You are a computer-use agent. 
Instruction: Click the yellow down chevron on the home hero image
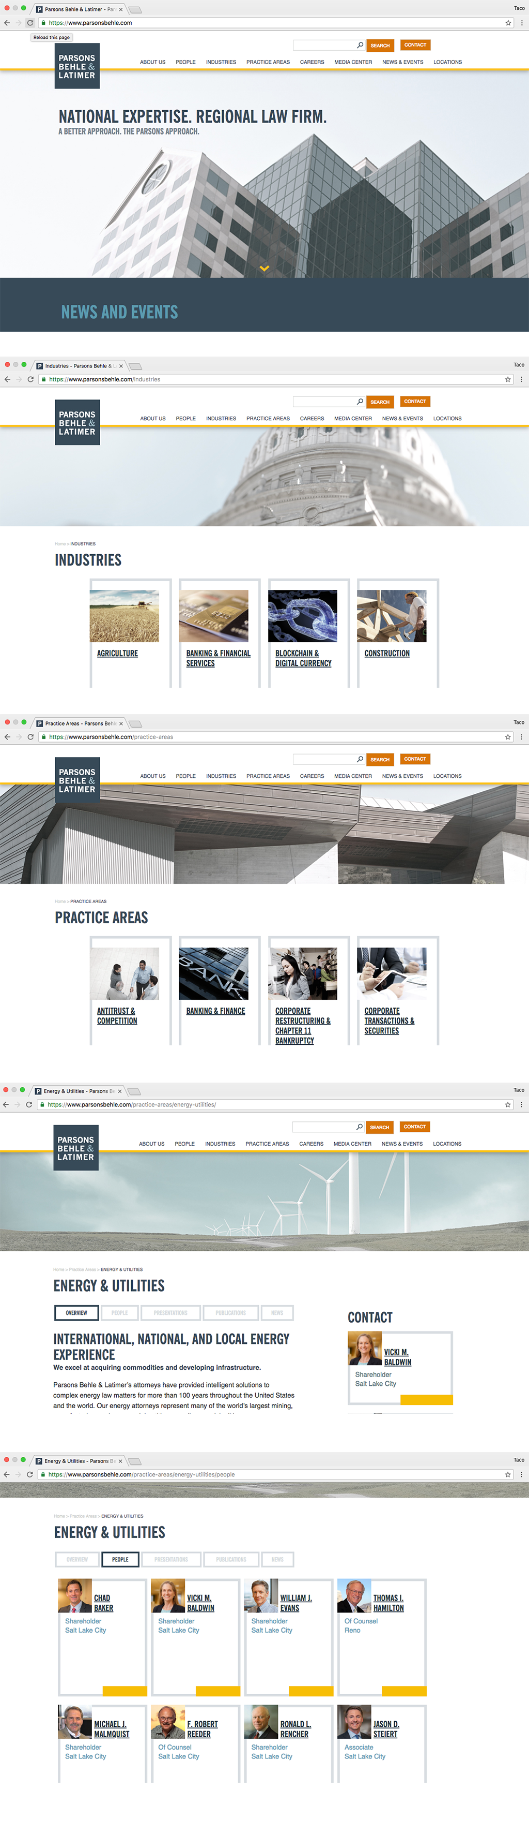pyautogui.click(x=264, y=269)
